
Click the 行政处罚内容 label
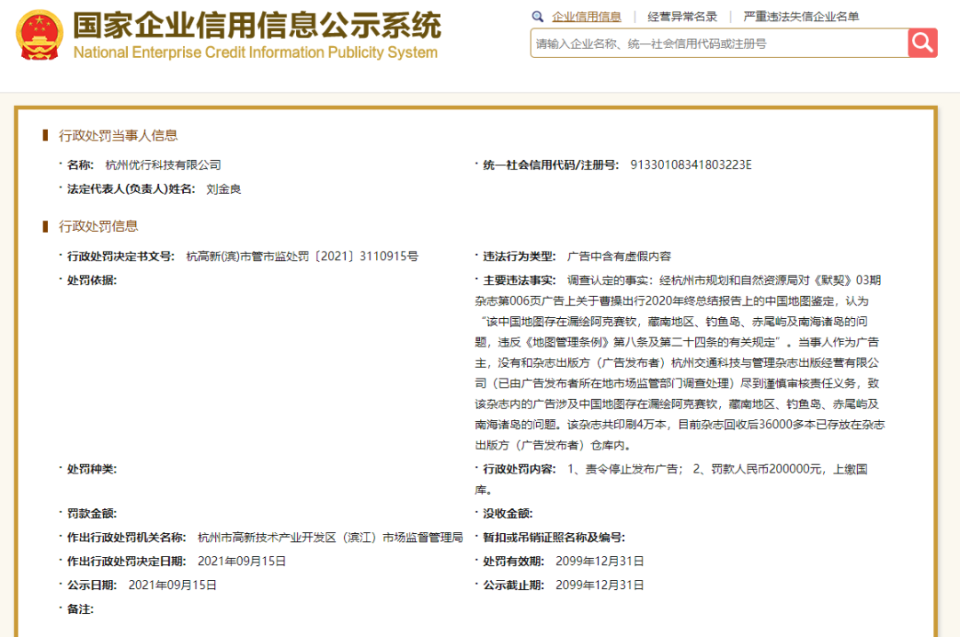click(519, 469)
